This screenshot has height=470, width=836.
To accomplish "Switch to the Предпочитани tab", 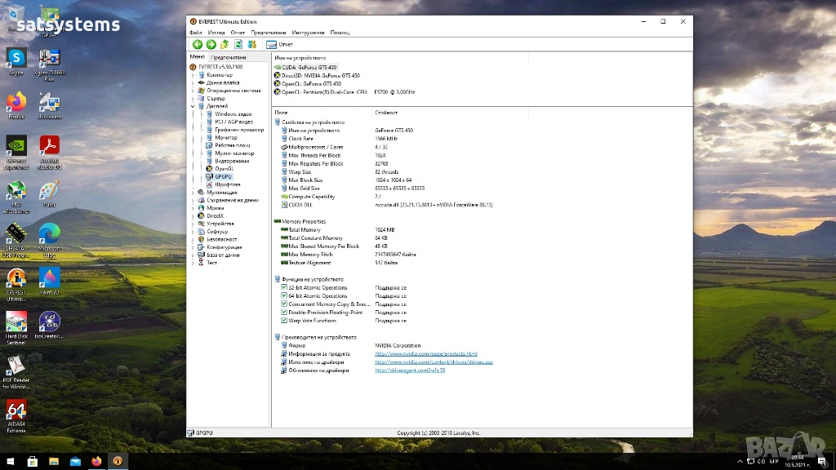I will coord(228,57).
